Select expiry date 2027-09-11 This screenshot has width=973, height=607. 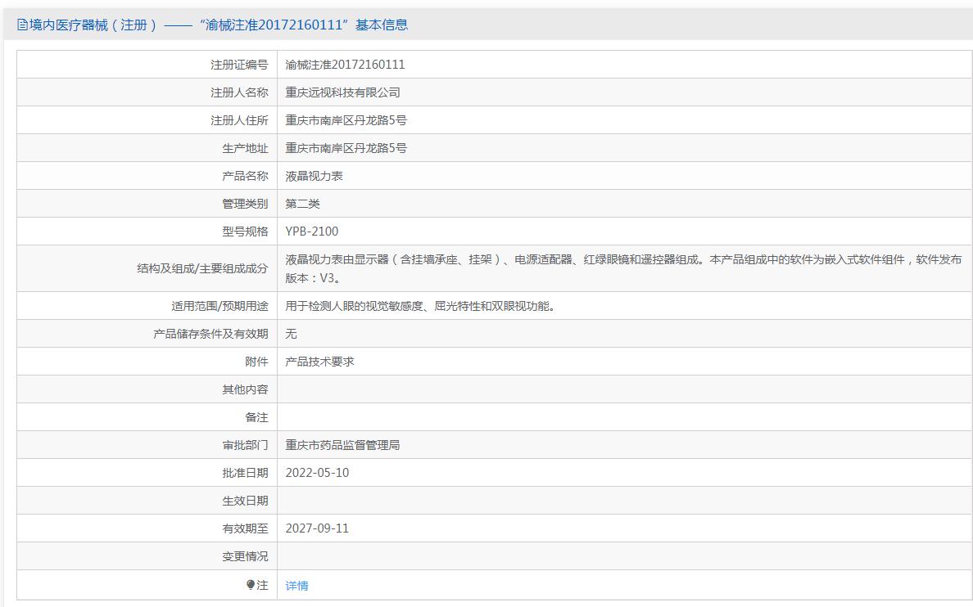(x=317, y=528)
